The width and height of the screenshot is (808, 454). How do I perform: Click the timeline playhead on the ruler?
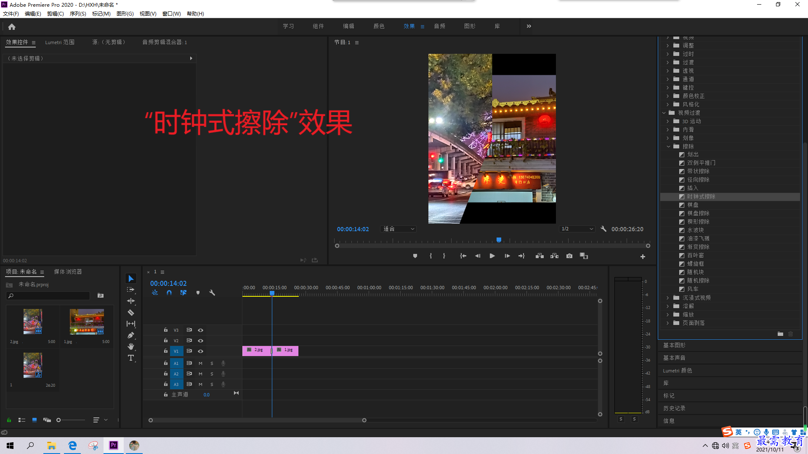tap(272, 293)
